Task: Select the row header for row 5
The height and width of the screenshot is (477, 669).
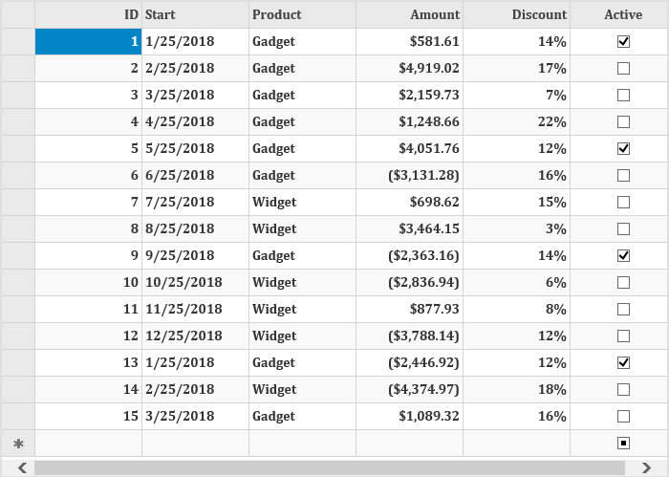Action: [17, 149]
